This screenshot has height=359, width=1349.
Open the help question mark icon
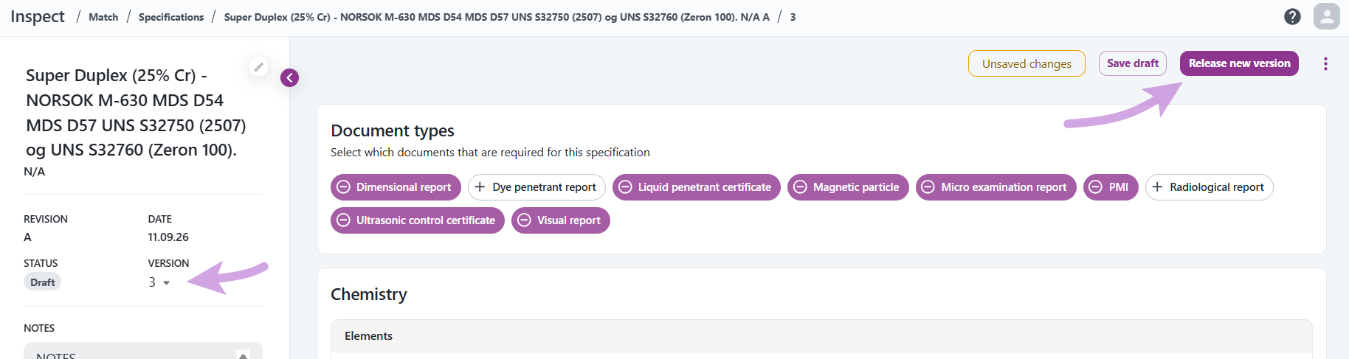tap(1292, 16)
